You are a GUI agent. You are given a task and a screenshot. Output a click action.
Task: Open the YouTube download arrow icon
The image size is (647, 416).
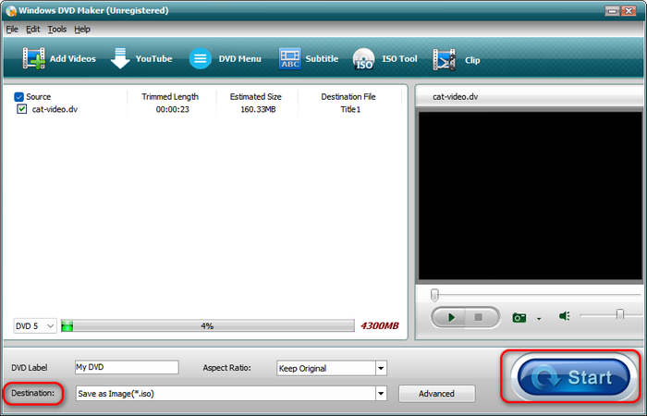(x=120, y=58)
